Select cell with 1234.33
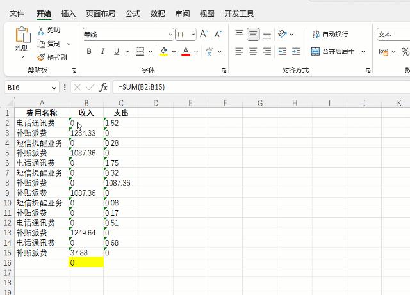The height and width of the screenshot is (295, 410). click(86, 133)
